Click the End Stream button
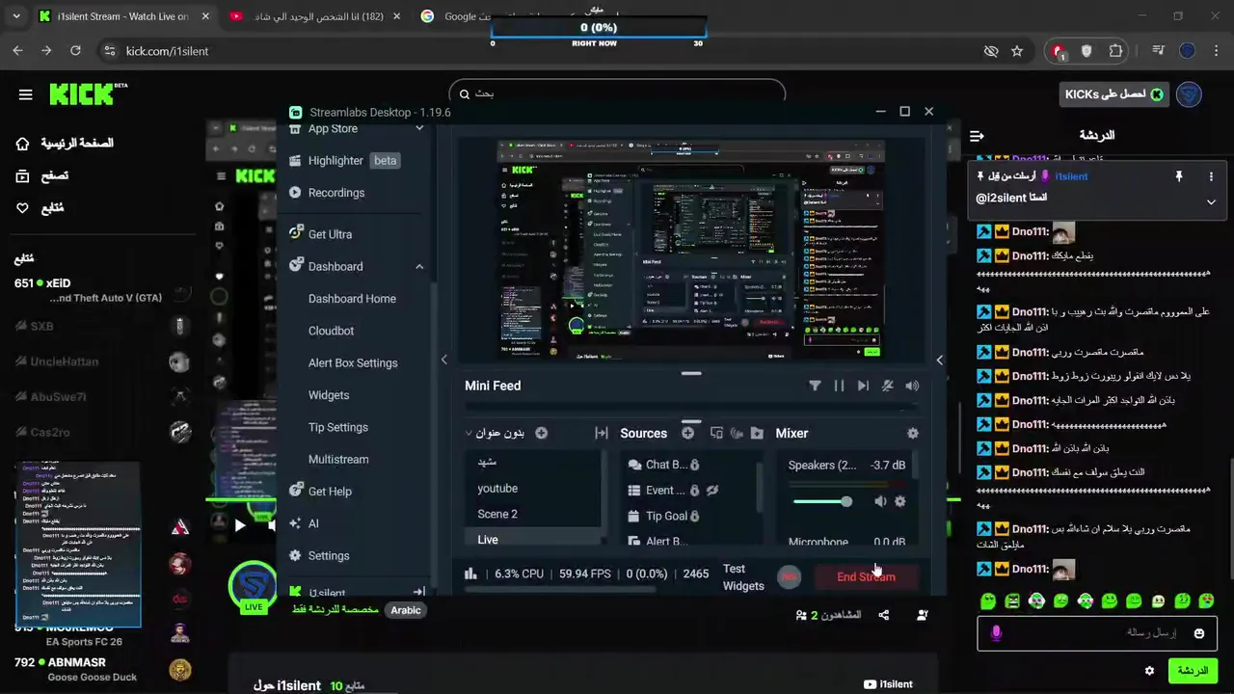 (866, 576)
